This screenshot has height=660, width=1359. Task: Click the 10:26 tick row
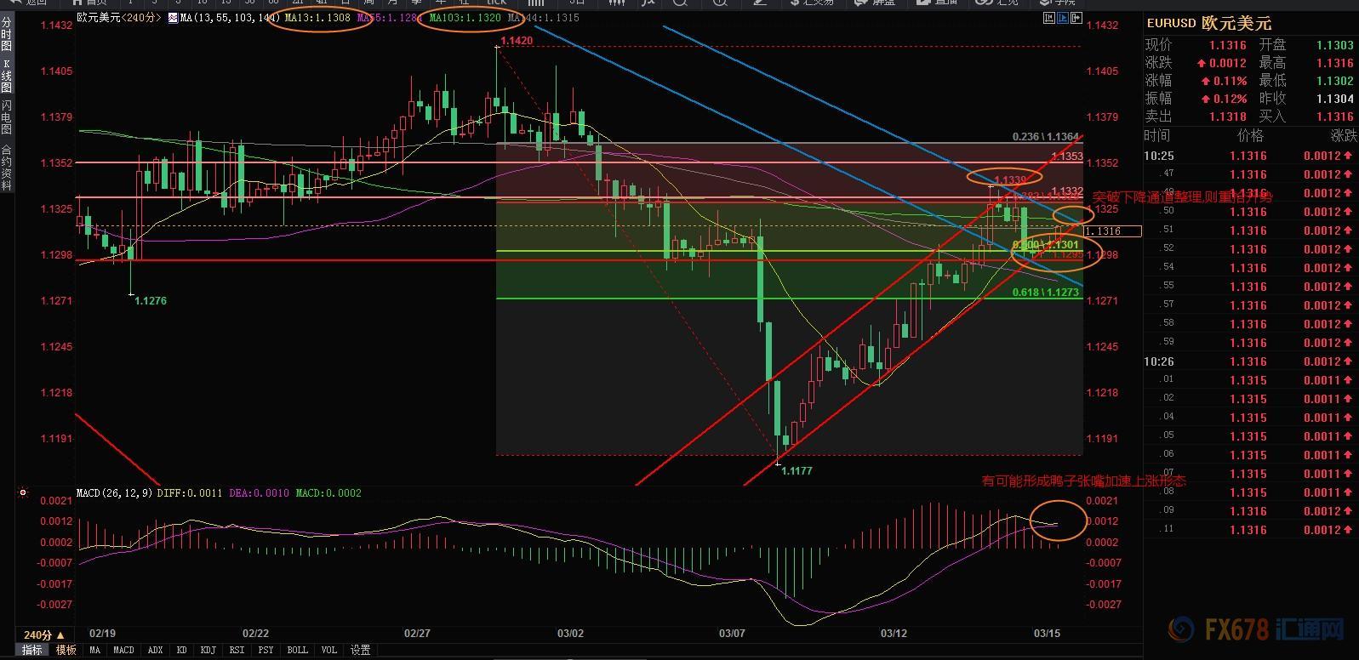(x=1249, y=361)
